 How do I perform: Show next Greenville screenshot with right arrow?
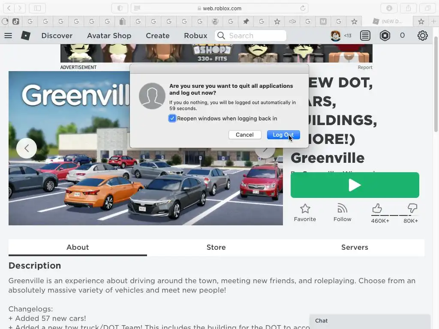265,151
